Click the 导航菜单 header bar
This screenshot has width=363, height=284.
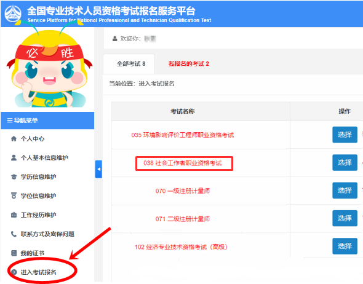click(x=47, y=120)
